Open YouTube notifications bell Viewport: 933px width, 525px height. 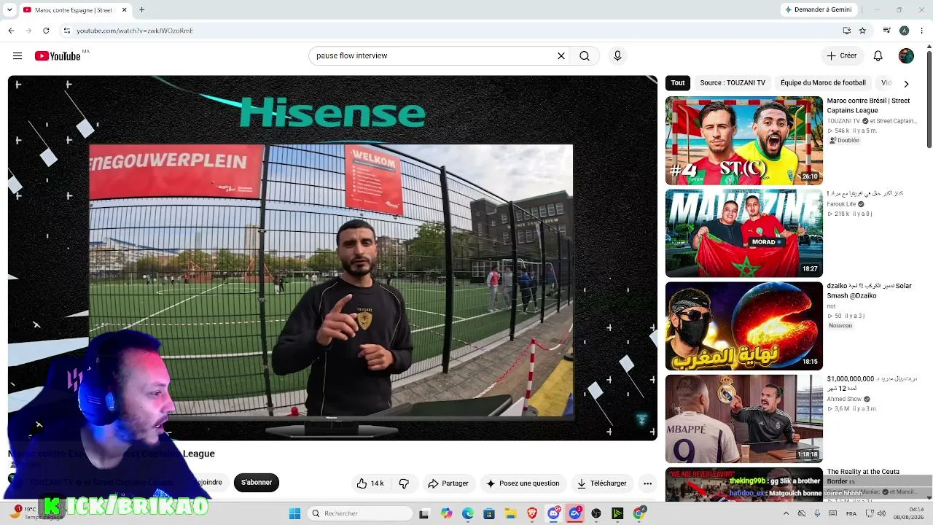coord(878,56)
